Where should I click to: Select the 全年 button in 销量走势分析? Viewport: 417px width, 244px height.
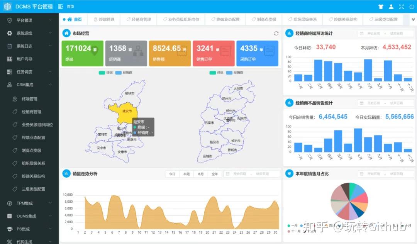tap(215, 174)
